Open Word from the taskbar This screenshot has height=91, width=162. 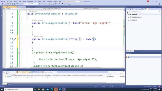[x=60, y=89]
